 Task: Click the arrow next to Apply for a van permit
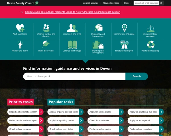tap(161, 120)
